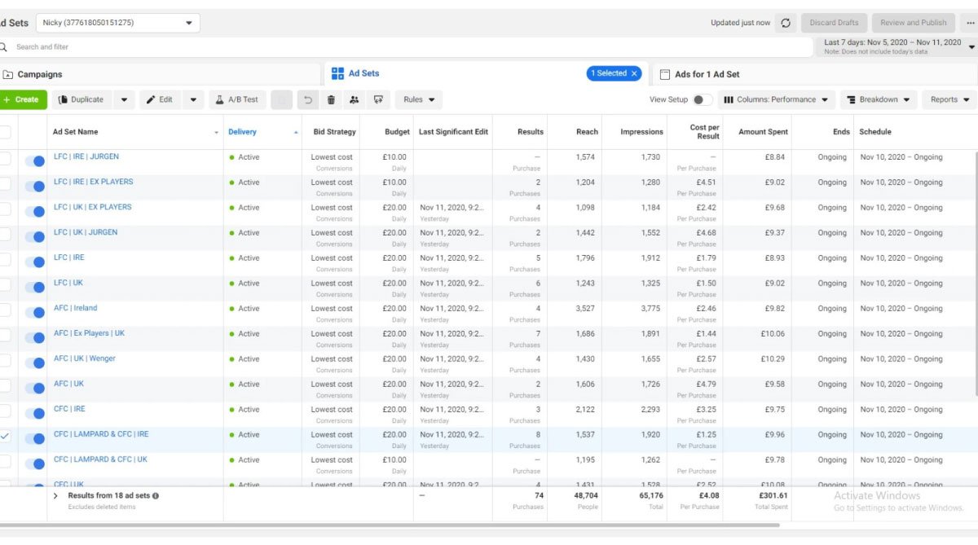Click the trash delete icon
This screenshot has width=978, height=545.
(x=331, y=100)
